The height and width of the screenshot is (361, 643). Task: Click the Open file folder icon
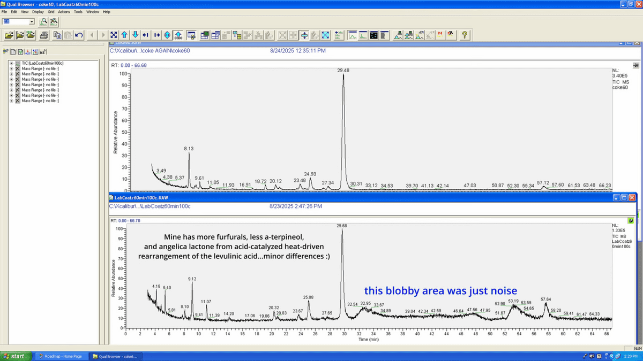click(x=9, y=35)
